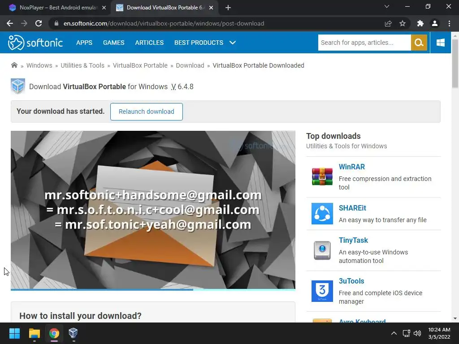The height and width of the screenshot is (344, 459).
Task: Share this page from address bar
Action: [388, 23]
